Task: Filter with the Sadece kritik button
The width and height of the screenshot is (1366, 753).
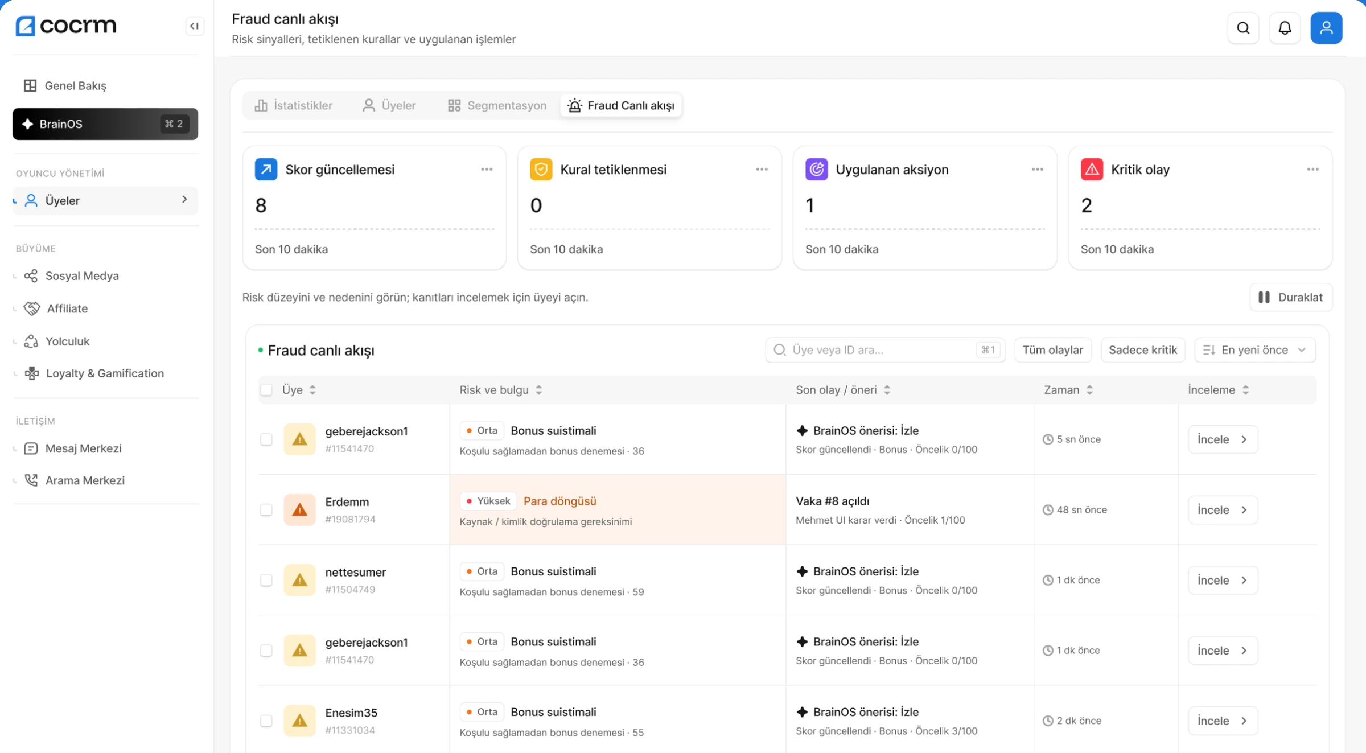Action: pyautogui.click(x=1143, y=350)
